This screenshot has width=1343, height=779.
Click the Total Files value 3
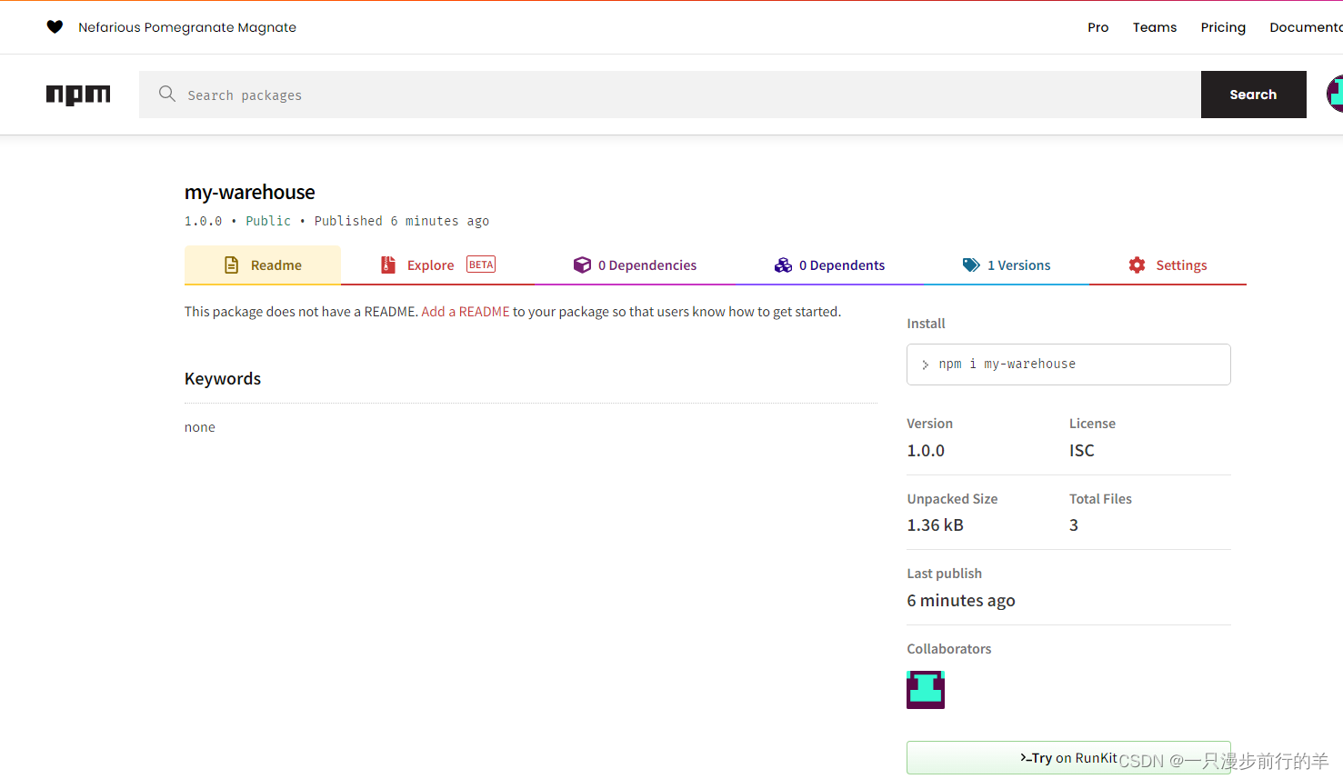tap(1074, 525)
